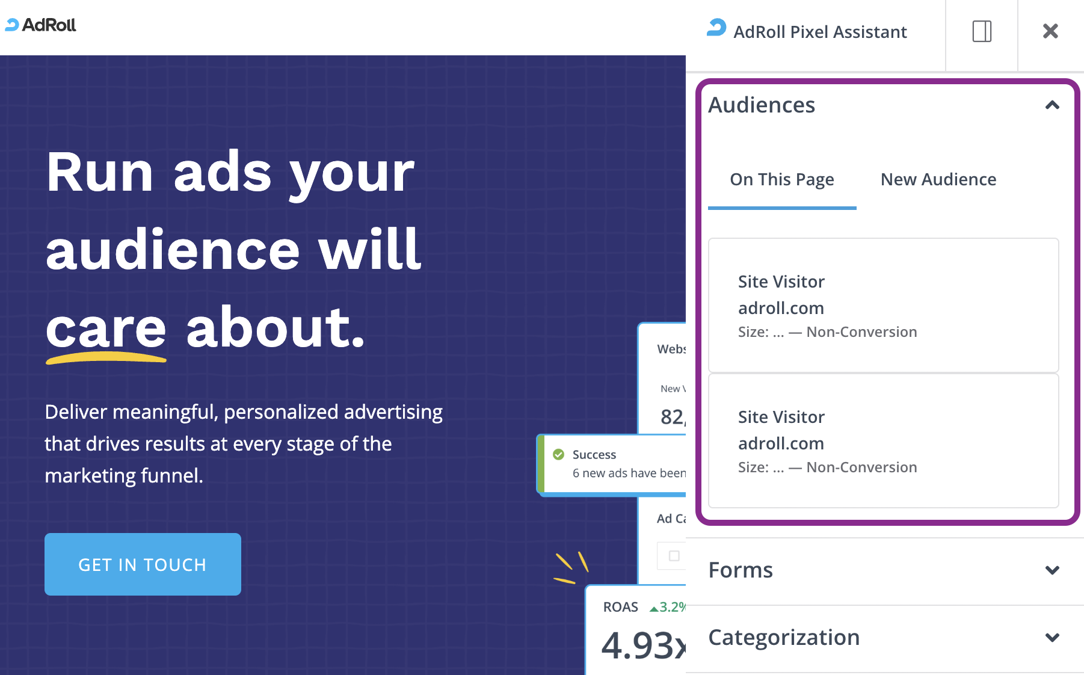Toggle the side panel dock icon
Image resolution: width=1084 pixels, height=675 pixels.
(x=982, y=31)
